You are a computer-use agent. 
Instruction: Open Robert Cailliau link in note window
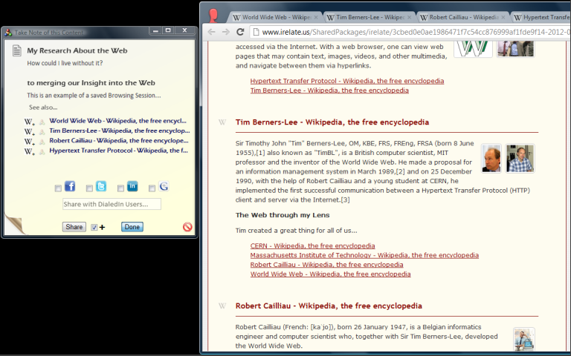(x=119, y=140)
